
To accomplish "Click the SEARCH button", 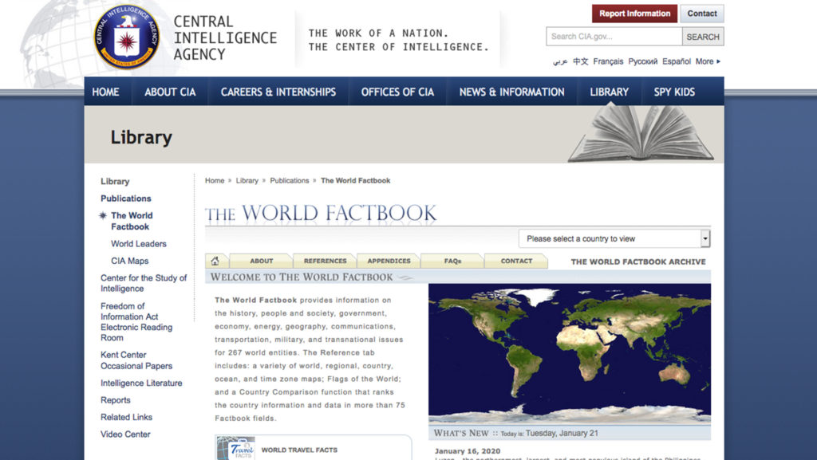I will click(702, 37).
